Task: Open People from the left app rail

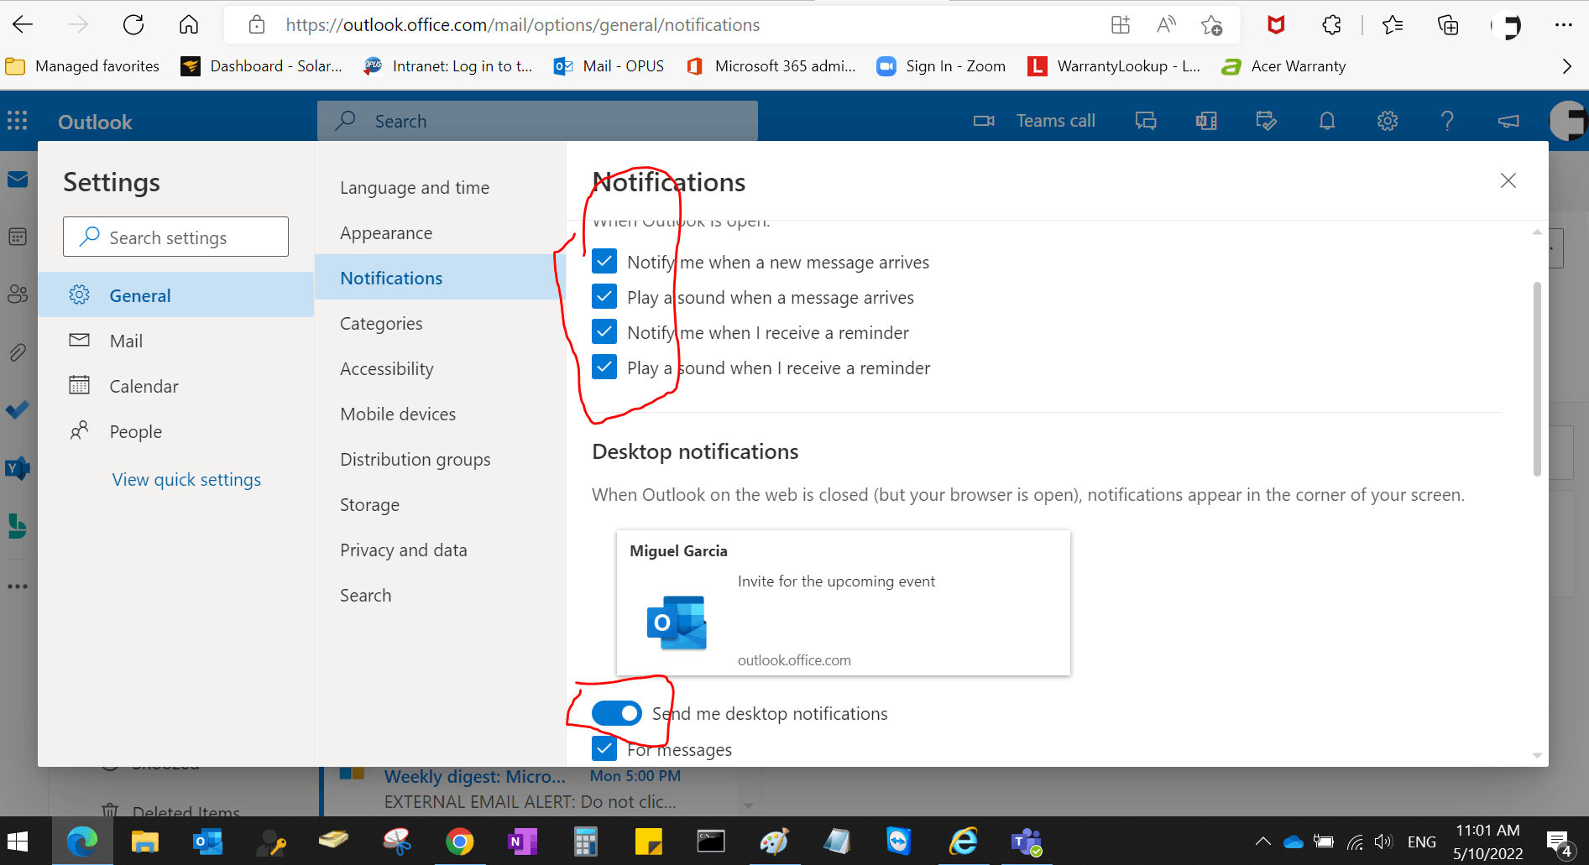Action: coord(18,294)
